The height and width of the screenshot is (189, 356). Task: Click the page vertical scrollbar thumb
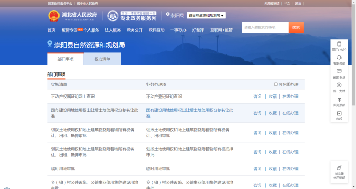click(x=354, y=54)
